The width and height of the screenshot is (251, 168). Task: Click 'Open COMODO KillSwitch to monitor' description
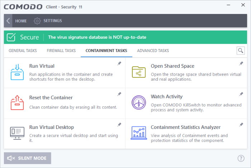click(196, 107)
